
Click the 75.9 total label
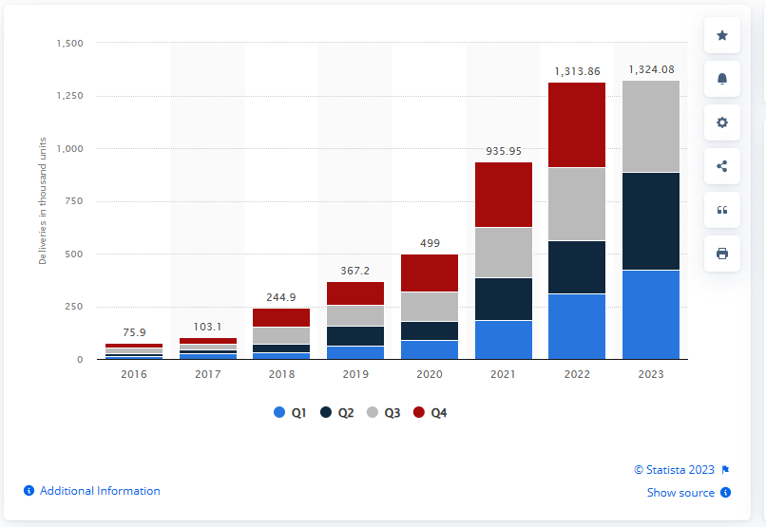[134, 332]
